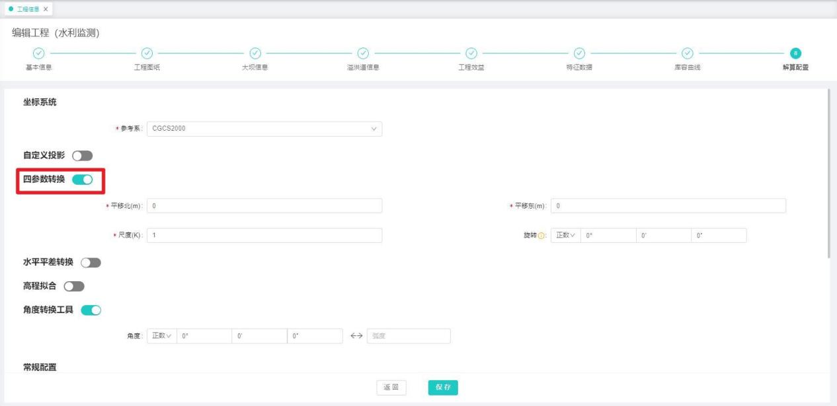Open the 工程效益 step icon

pyautogui.click(x=471, y=53)
